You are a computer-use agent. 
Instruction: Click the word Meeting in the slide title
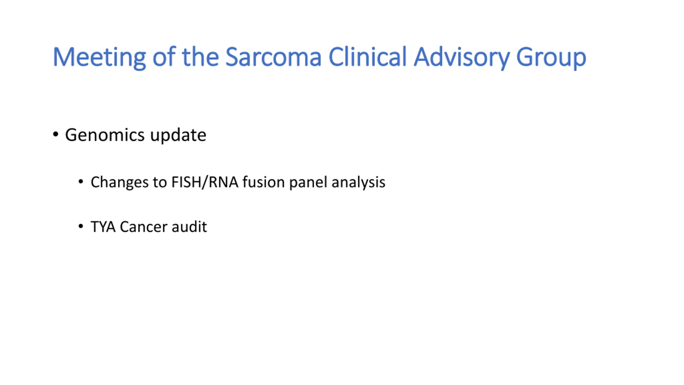[x=99, y=57]
